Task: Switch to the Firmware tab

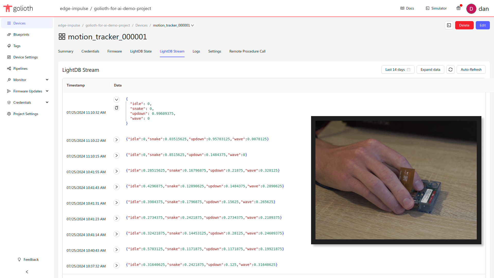Action: (115, 51)
